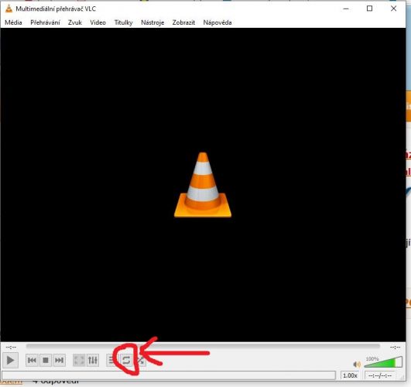Open the Nápověda menu
Image resolution: width=411 pixels, height=387 pixels.
pyautogui.click(x=217, y=22)
